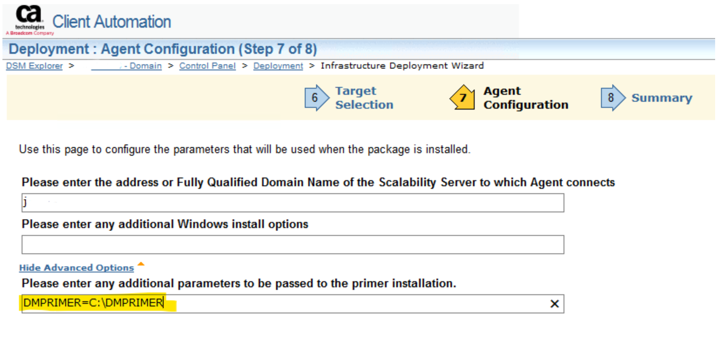Click the step 6 arrow icon
This screenshot has height=346, width=720.
tap(316, 98)
